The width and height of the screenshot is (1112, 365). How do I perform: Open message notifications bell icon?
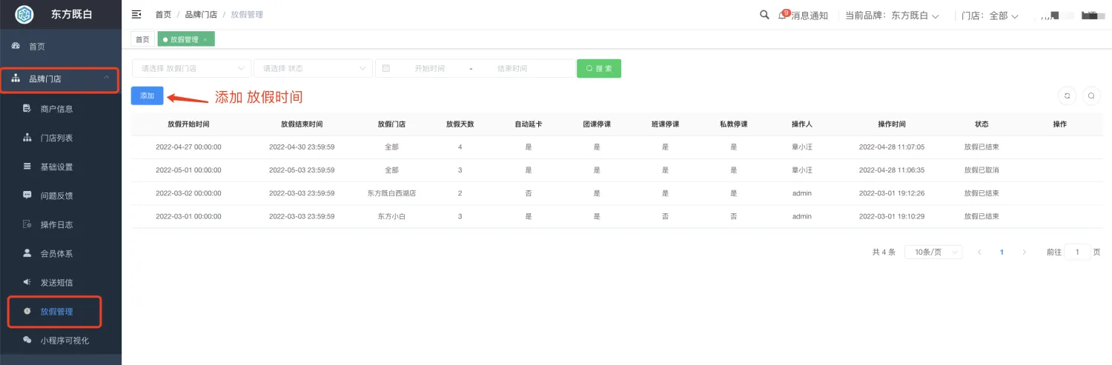click(783, 15)
